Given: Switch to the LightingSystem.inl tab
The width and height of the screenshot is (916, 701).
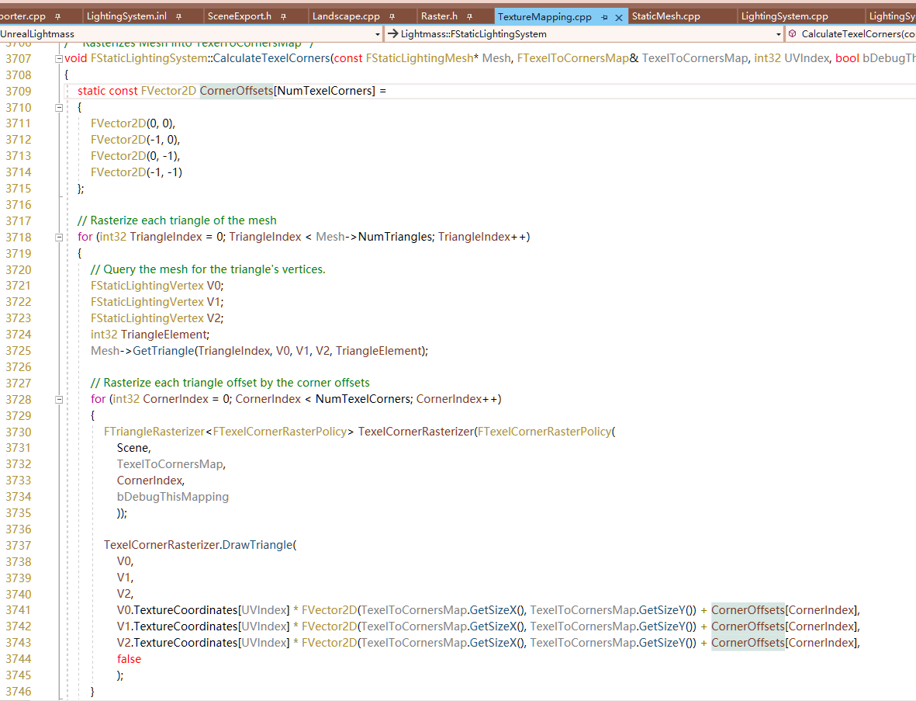Looking at the screenshot, I should (126, 16).
